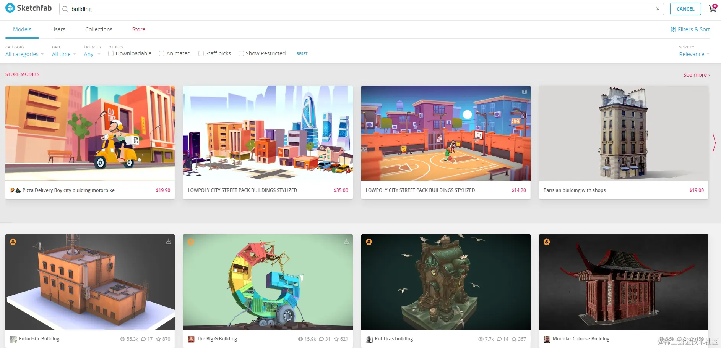Click comments icon for Kul Tiras building
The width and height of the screenshot is (721, 348).
point(499,339)
